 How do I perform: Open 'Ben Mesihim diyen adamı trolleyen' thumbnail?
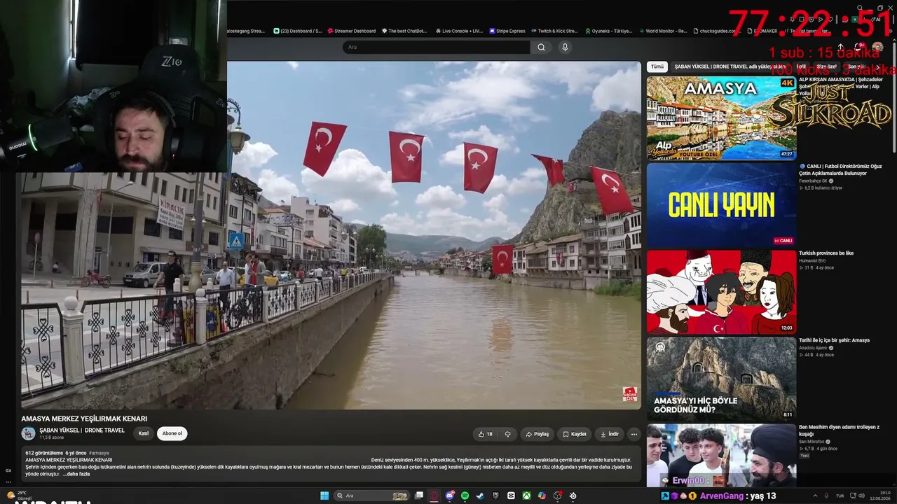click(721, 456)
